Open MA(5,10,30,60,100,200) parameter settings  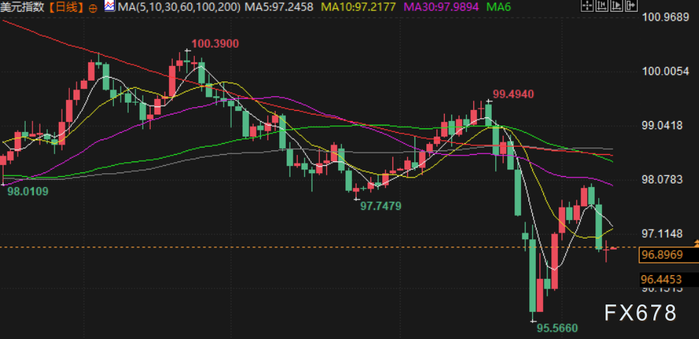pos(179,7)
